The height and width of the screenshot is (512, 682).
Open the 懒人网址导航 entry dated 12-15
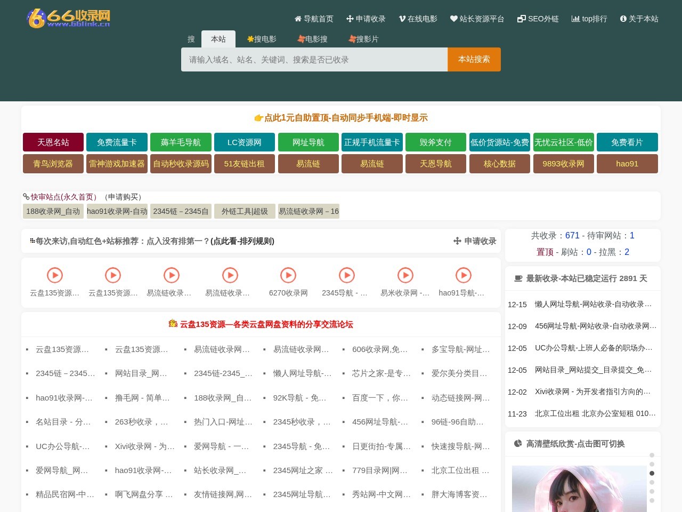click(x=592, y=304)
